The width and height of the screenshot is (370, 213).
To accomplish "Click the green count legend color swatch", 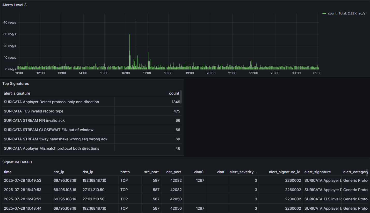I will pyautogui.click(x=324, y=13).
